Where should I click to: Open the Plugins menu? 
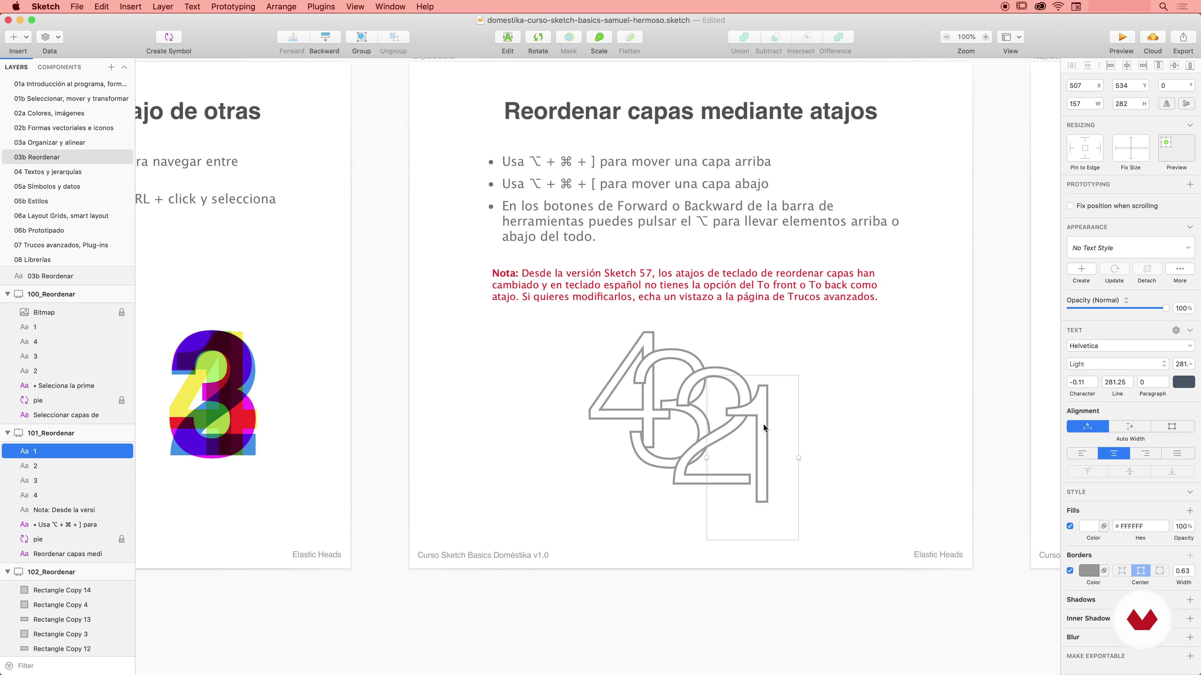(321, 7)
